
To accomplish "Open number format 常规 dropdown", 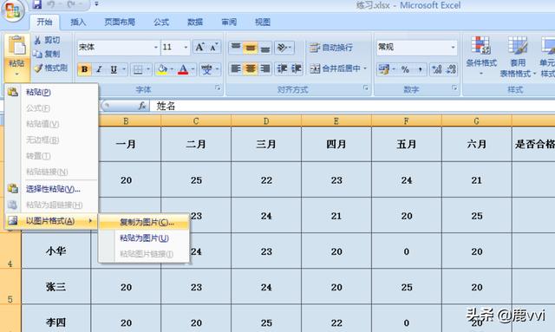I will (453, 48).
